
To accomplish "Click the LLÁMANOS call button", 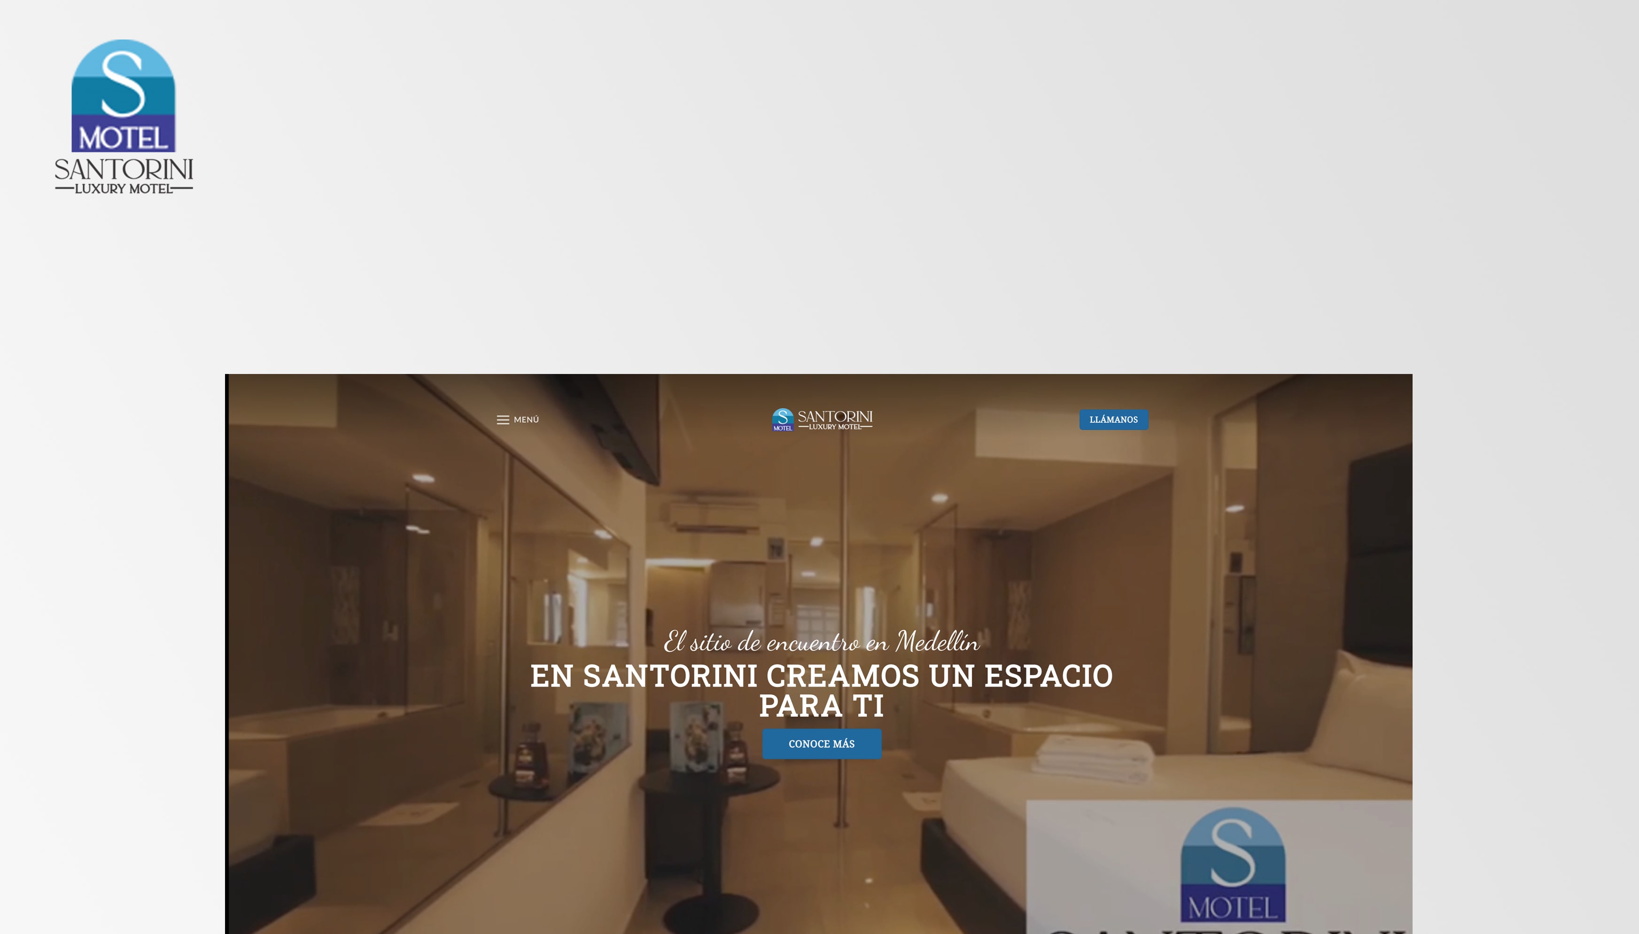I will (1113, 420).
